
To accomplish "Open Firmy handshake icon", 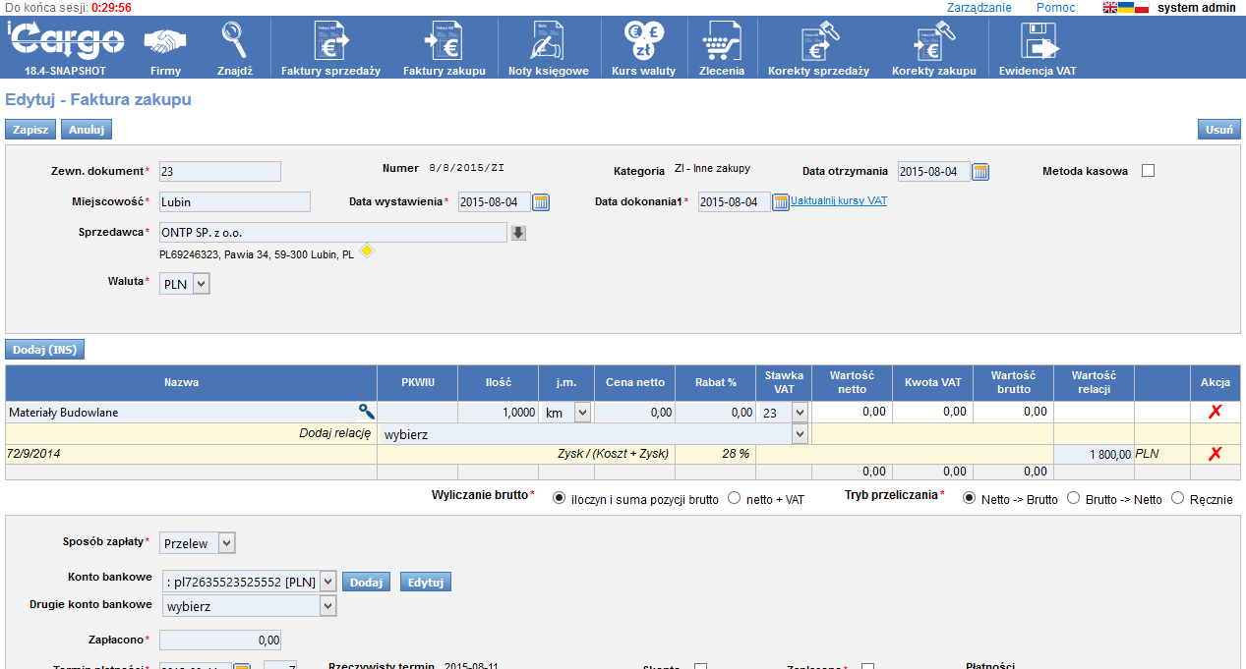I will [165, 42].
